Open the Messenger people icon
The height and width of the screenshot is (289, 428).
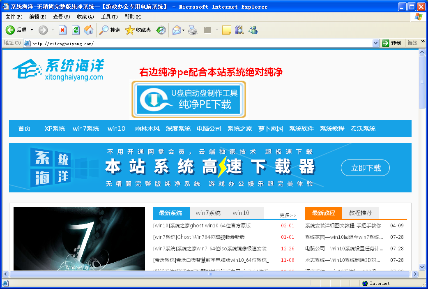[x=253, y=30]
